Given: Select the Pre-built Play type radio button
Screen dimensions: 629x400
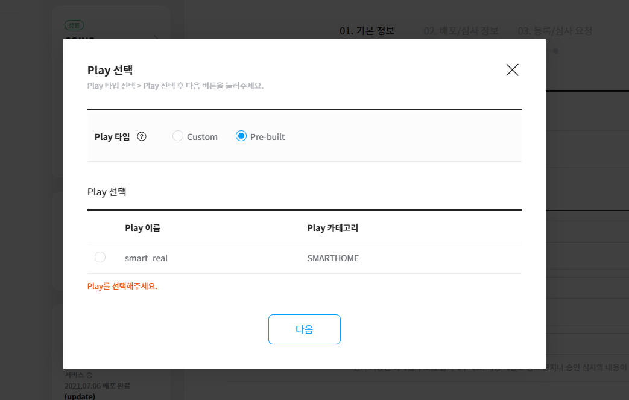Looking at the screenshot, I should tap(241, 136).
